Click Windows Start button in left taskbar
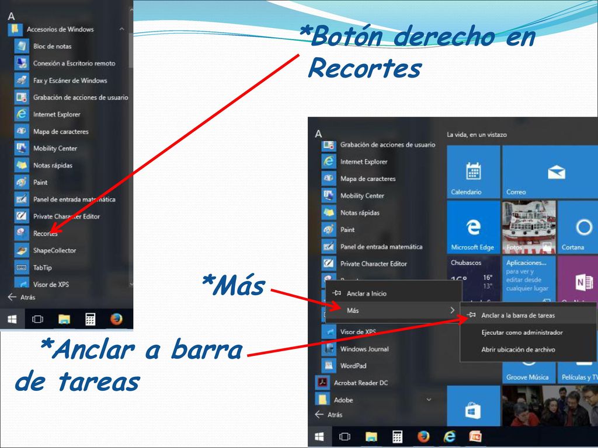The image size is (598, 448). pyautogui.click(x=12, y=319)
